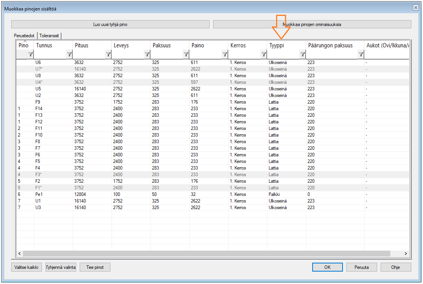Open the Paino column filter funnel

pyautogui.click(x=225, y=55)
